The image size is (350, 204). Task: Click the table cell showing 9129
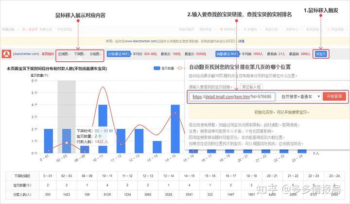[x=107, y=194]
